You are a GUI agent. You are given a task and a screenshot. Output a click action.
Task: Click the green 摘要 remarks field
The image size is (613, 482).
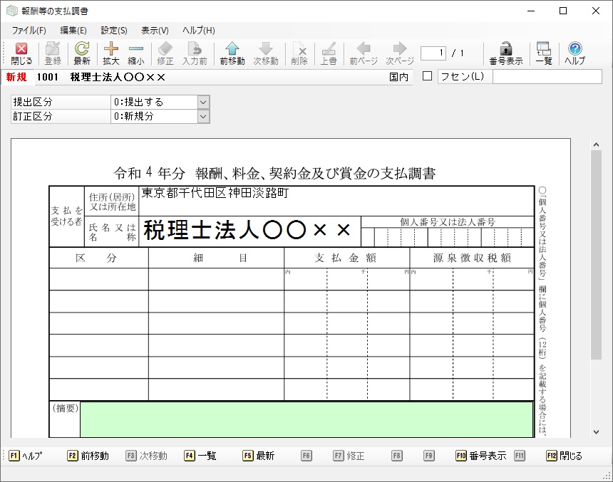[306, 419]
